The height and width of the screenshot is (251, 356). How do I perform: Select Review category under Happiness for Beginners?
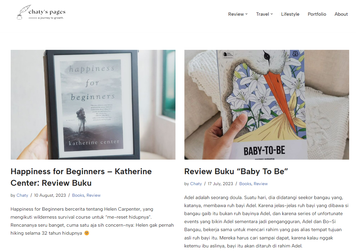[93, 195]
